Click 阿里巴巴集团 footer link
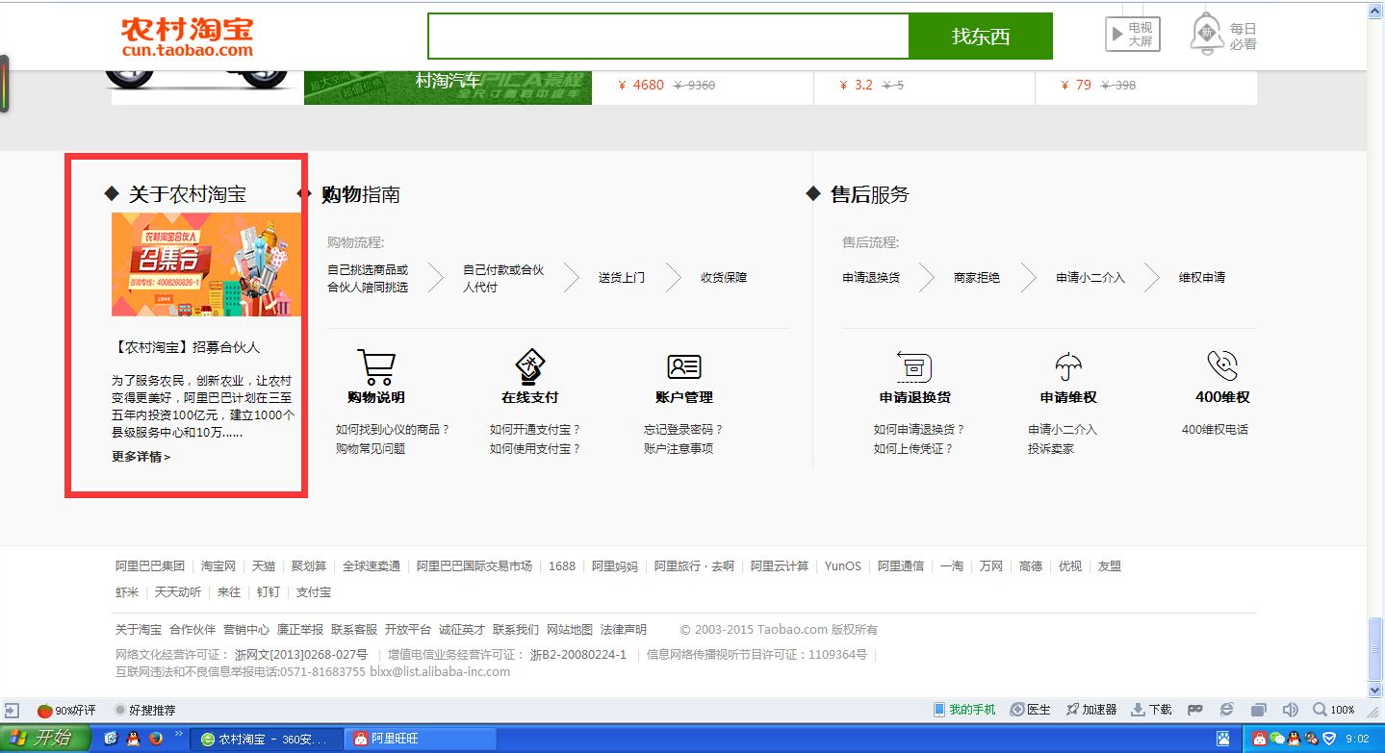This screenshot has height=753, width=1385. click(150, 566)
